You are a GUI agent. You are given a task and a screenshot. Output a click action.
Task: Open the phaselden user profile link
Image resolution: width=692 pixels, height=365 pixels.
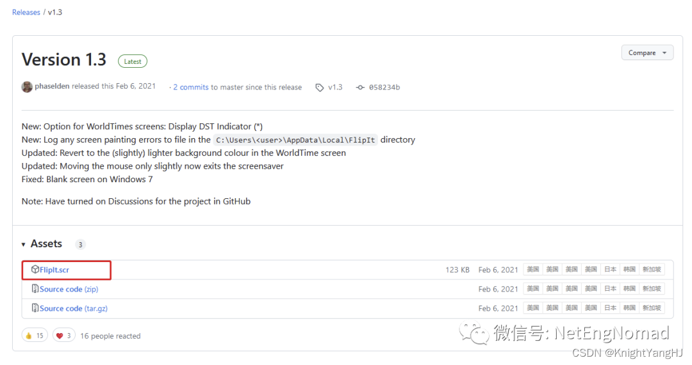52,86
